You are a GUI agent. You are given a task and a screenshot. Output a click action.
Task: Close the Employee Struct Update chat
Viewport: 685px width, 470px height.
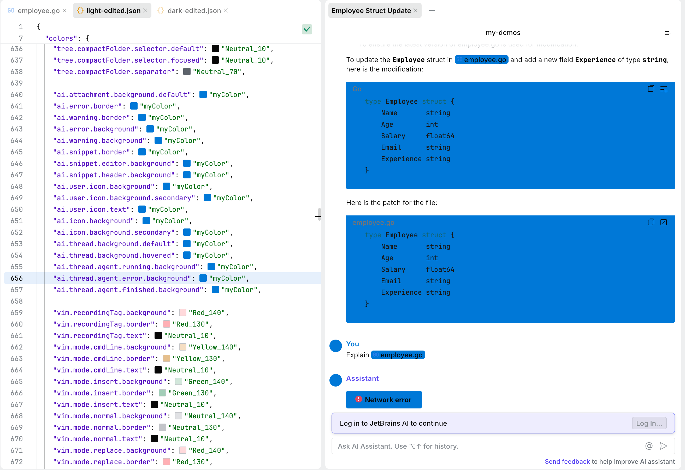tap(416, 10)
